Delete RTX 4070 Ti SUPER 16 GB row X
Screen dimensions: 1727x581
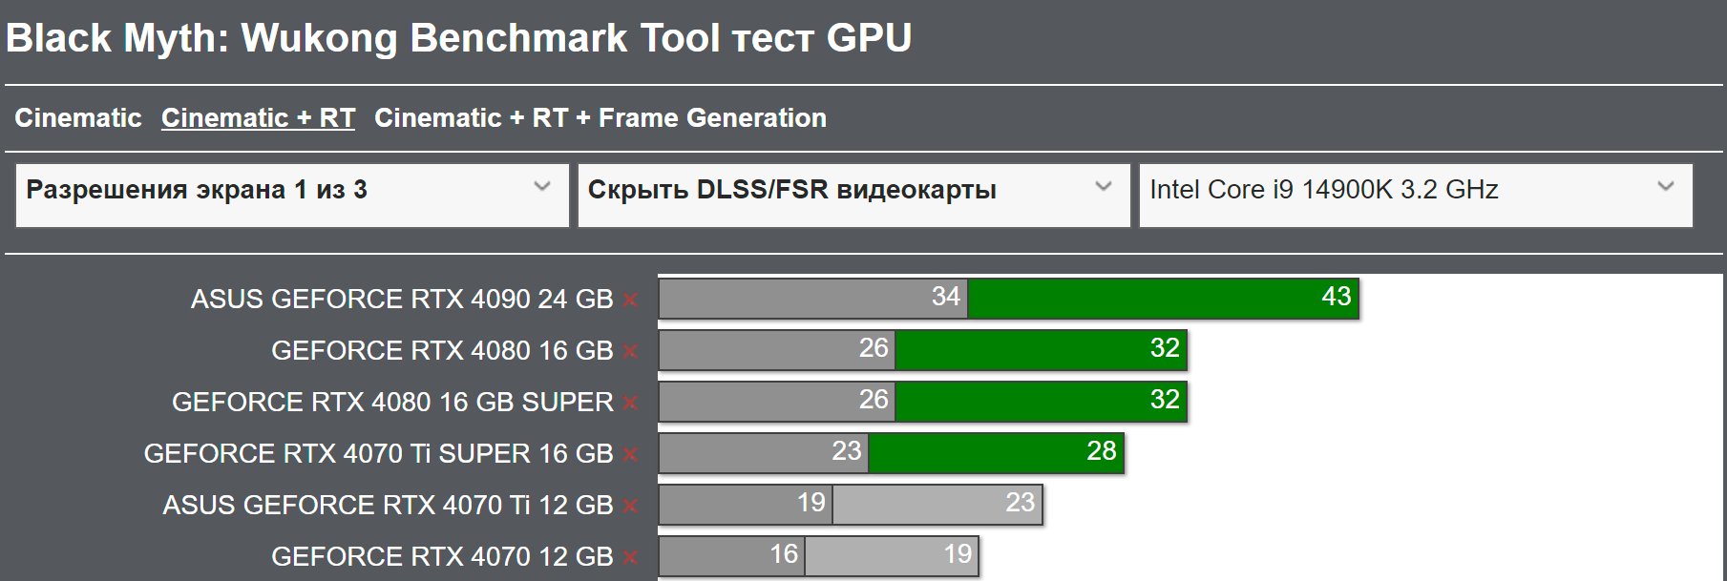[x=630, y=455]
